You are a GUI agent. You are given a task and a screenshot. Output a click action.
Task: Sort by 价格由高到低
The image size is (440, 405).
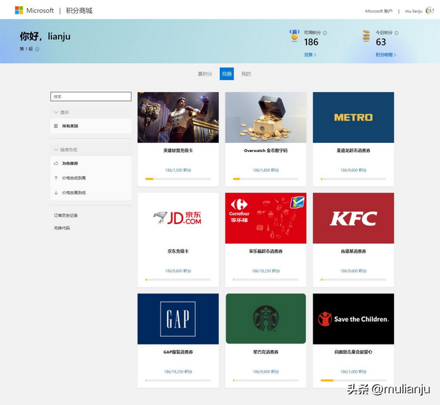tap(91, 193)
